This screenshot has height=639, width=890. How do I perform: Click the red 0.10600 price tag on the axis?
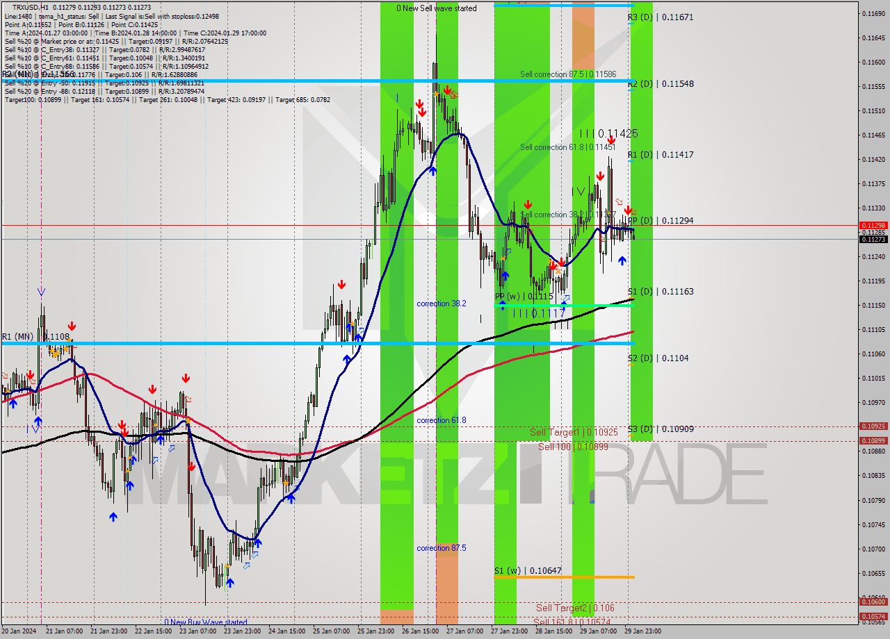coord(873,602)
